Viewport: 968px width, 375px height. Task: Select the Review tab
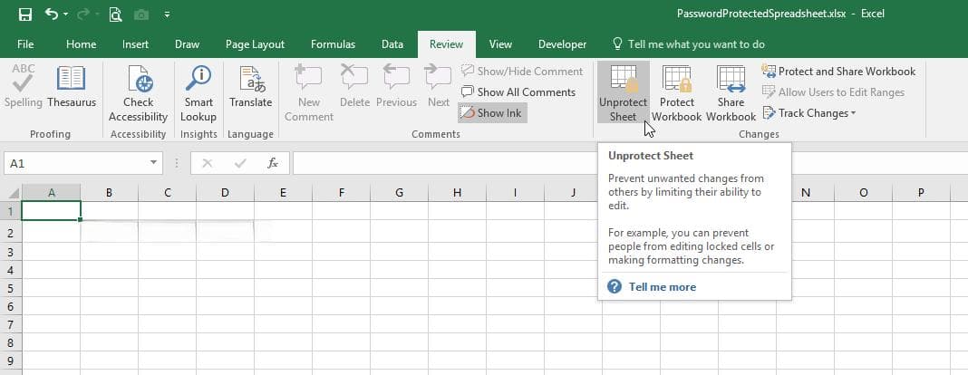[446, 44]
